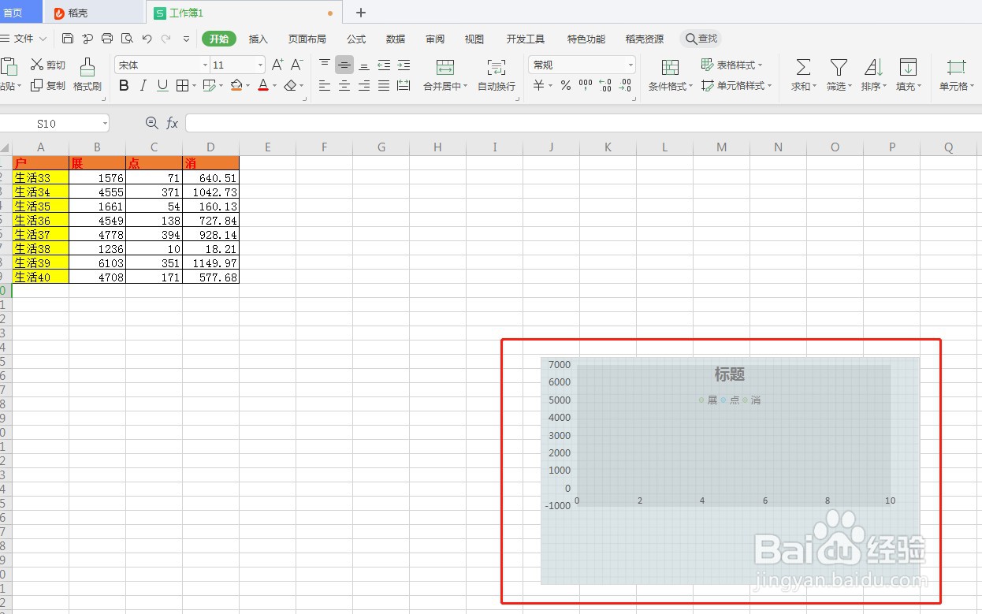
Task: Align cell content to bottom
Action: (x=364, y=65)
